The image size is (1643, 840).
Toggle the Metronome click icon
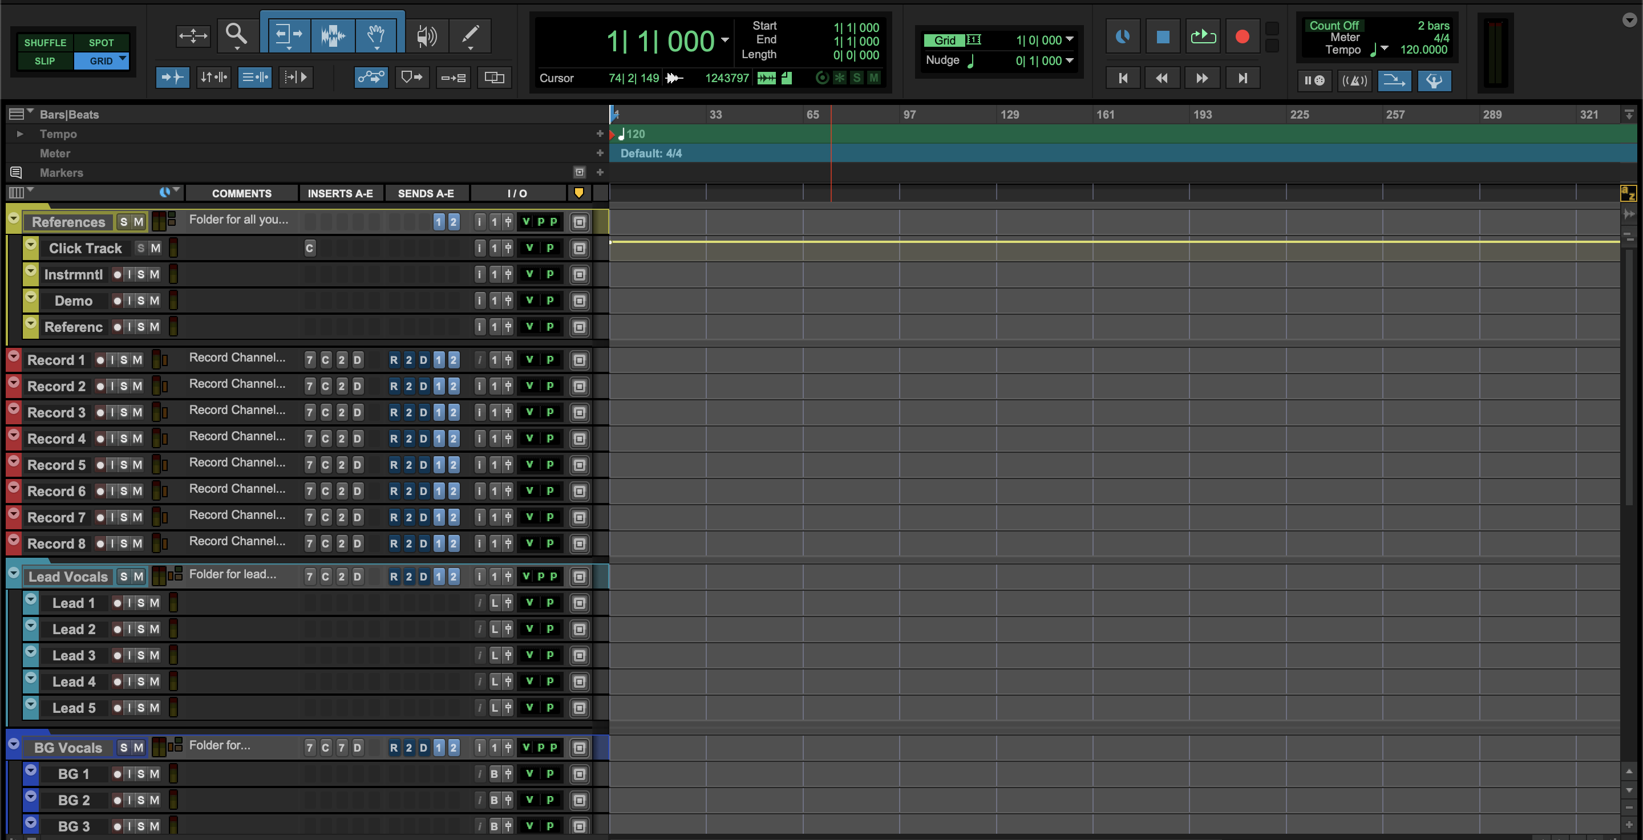point(1355,81)
